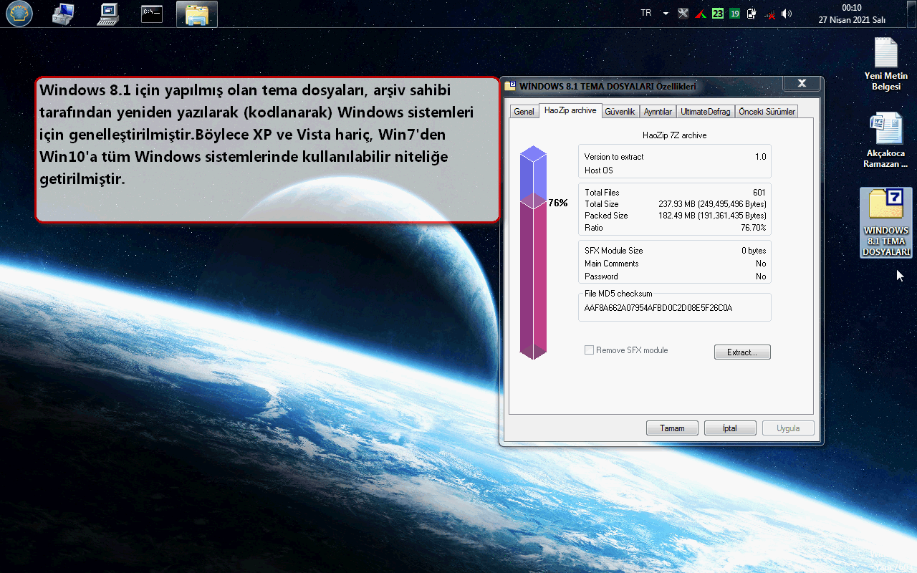This screenshot has width=917, height=573.
Task: Click the red-green triangle tray icon
Action: click(701, 14)
